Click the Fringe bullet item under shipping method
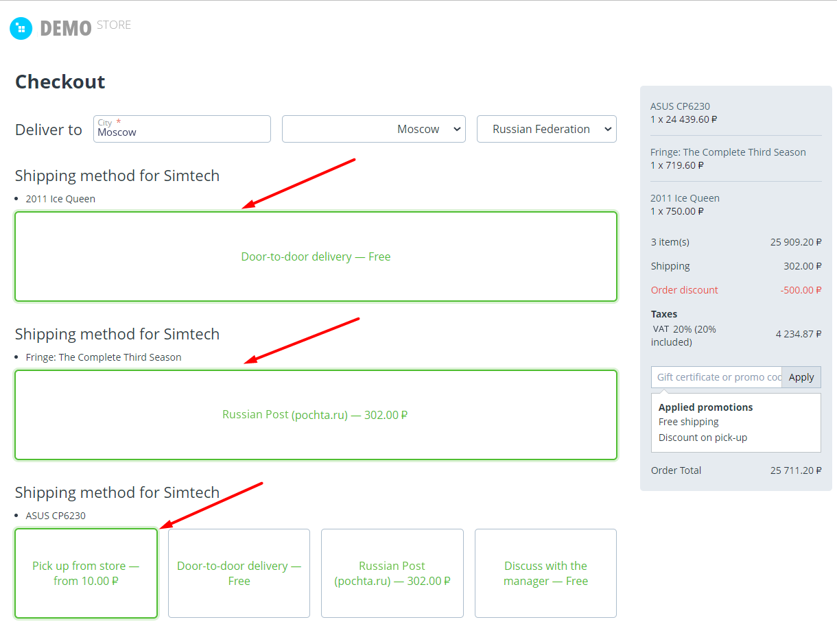Image resolution: width=837 pixels, height=622 pixels. click(104, 357)
